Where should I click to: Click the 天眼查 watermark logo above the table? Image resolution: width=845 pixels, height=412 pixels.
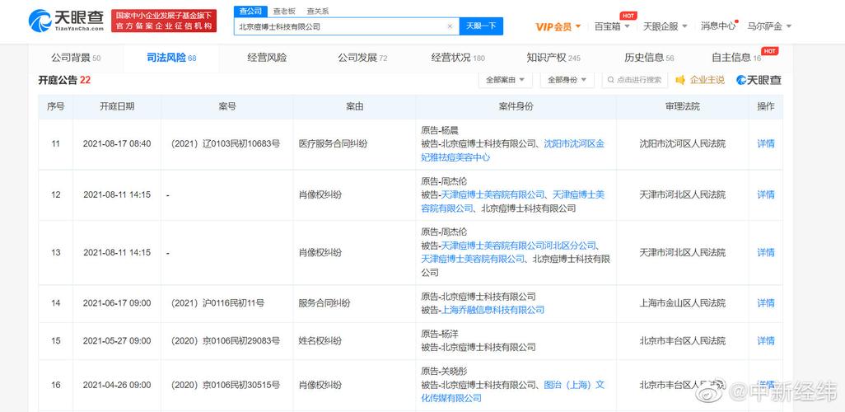pos(759,80)
